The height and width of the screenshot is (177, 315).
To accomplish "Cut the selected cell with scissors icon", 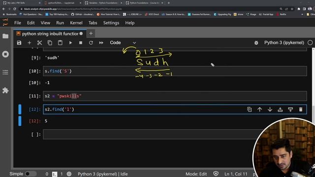I will [x=39, y=43].
